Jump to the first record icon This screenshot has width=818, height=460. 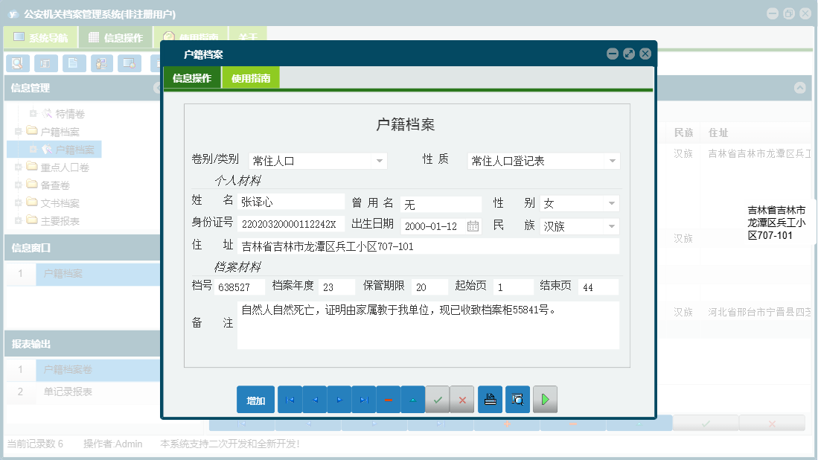(x=290, y=399)
